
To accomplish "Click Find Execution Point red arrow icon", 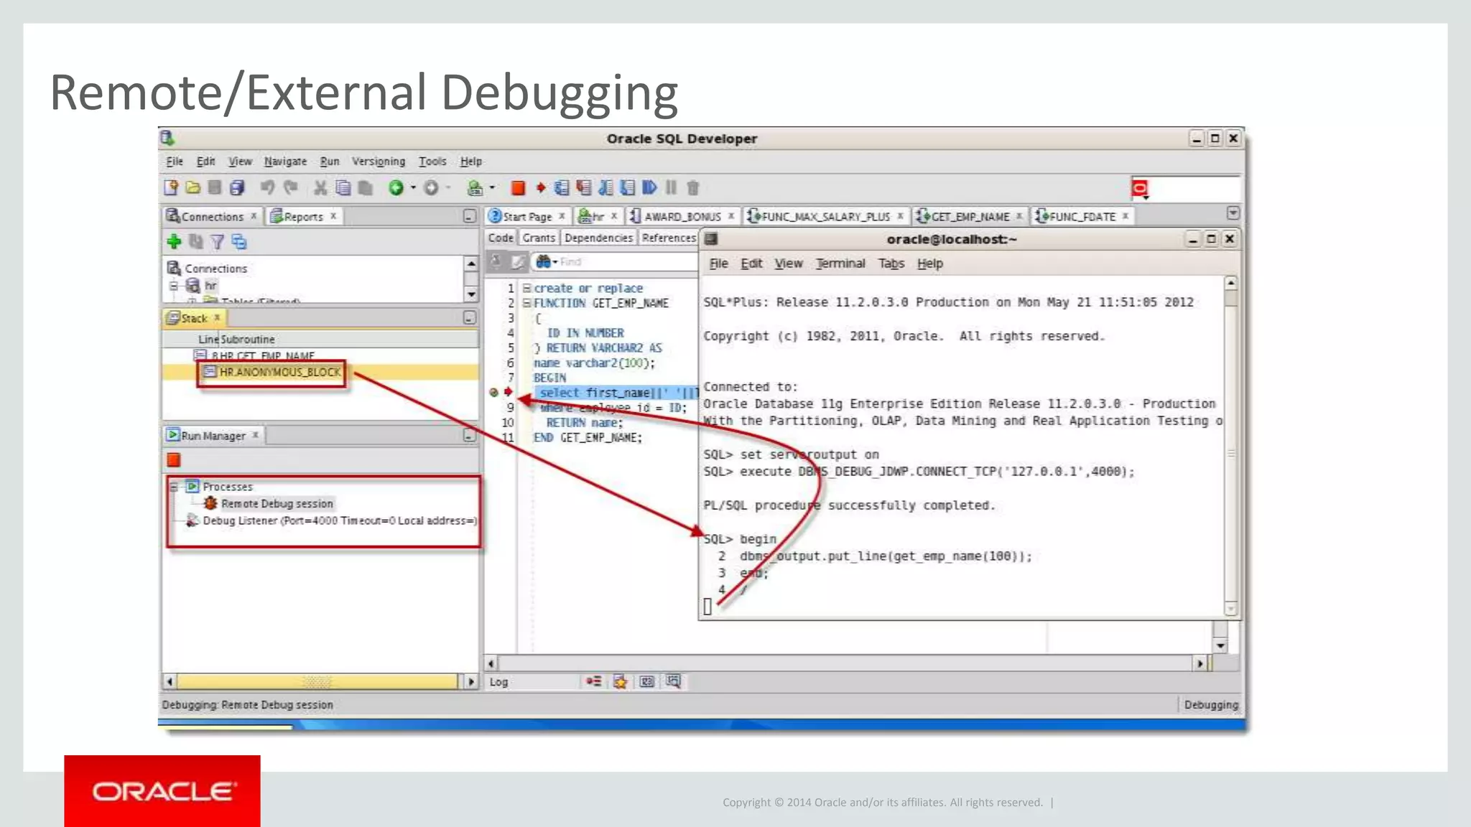I will [541, 188].
